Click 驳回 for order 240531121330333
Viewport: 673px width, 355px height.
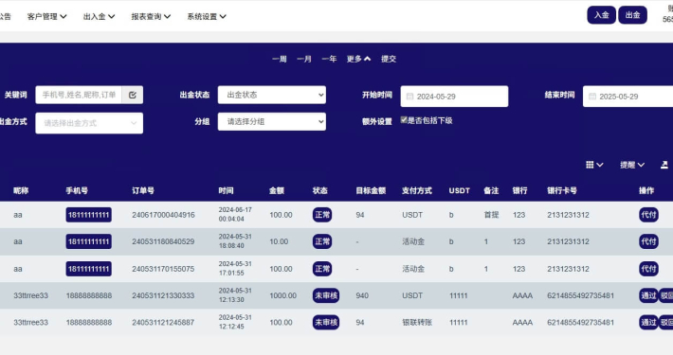tap(666, 295)
